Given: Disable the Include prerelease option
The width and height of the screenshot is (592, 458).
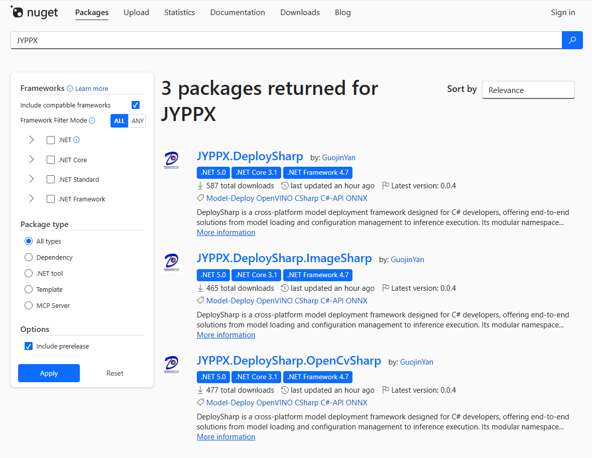Looking at the screenshot, I should pyautogui.click(x=29, y=347).
